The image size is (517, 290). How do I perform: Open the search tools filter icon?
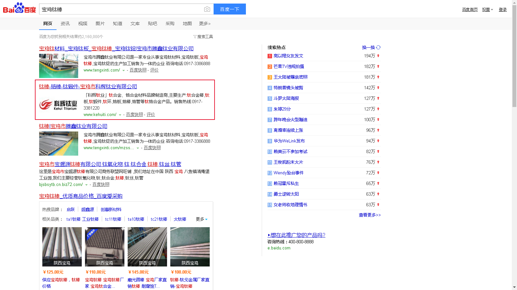195,37
